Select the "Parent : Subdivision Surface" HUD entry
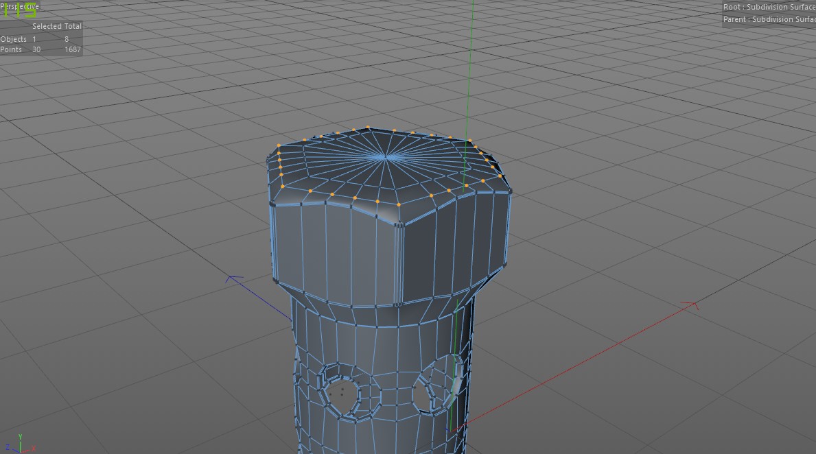This screenshot has height=454, width=816. pos(769,19)
